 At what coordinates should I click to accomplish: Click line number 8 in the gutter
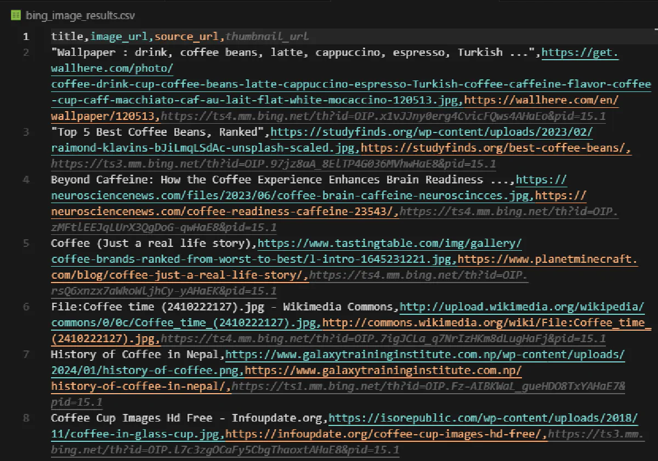click(x=26, y=418)
